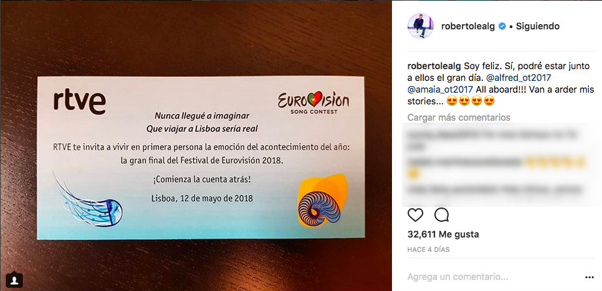This screenshot has height=291, width=602.
Task: Open comments via the speech bubble icon
Action: click(442, 215)
